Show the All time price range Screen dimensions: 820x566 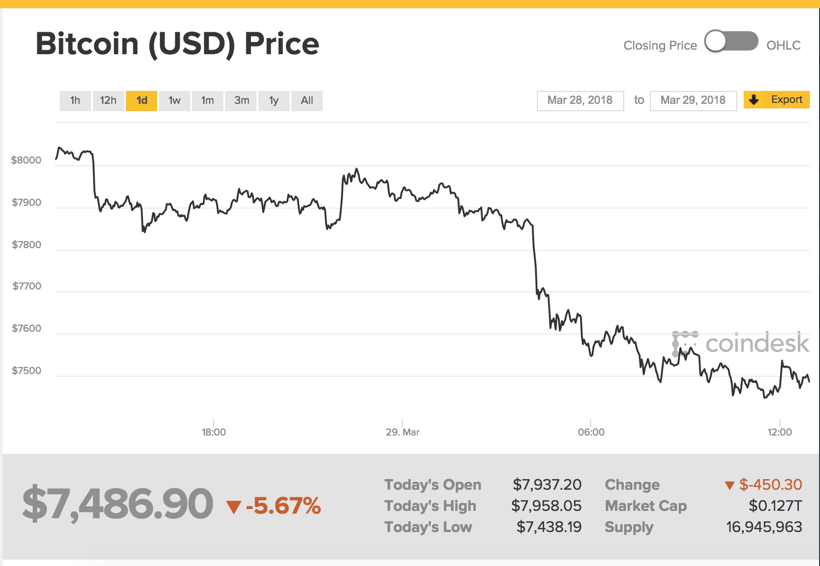[307, 101]
